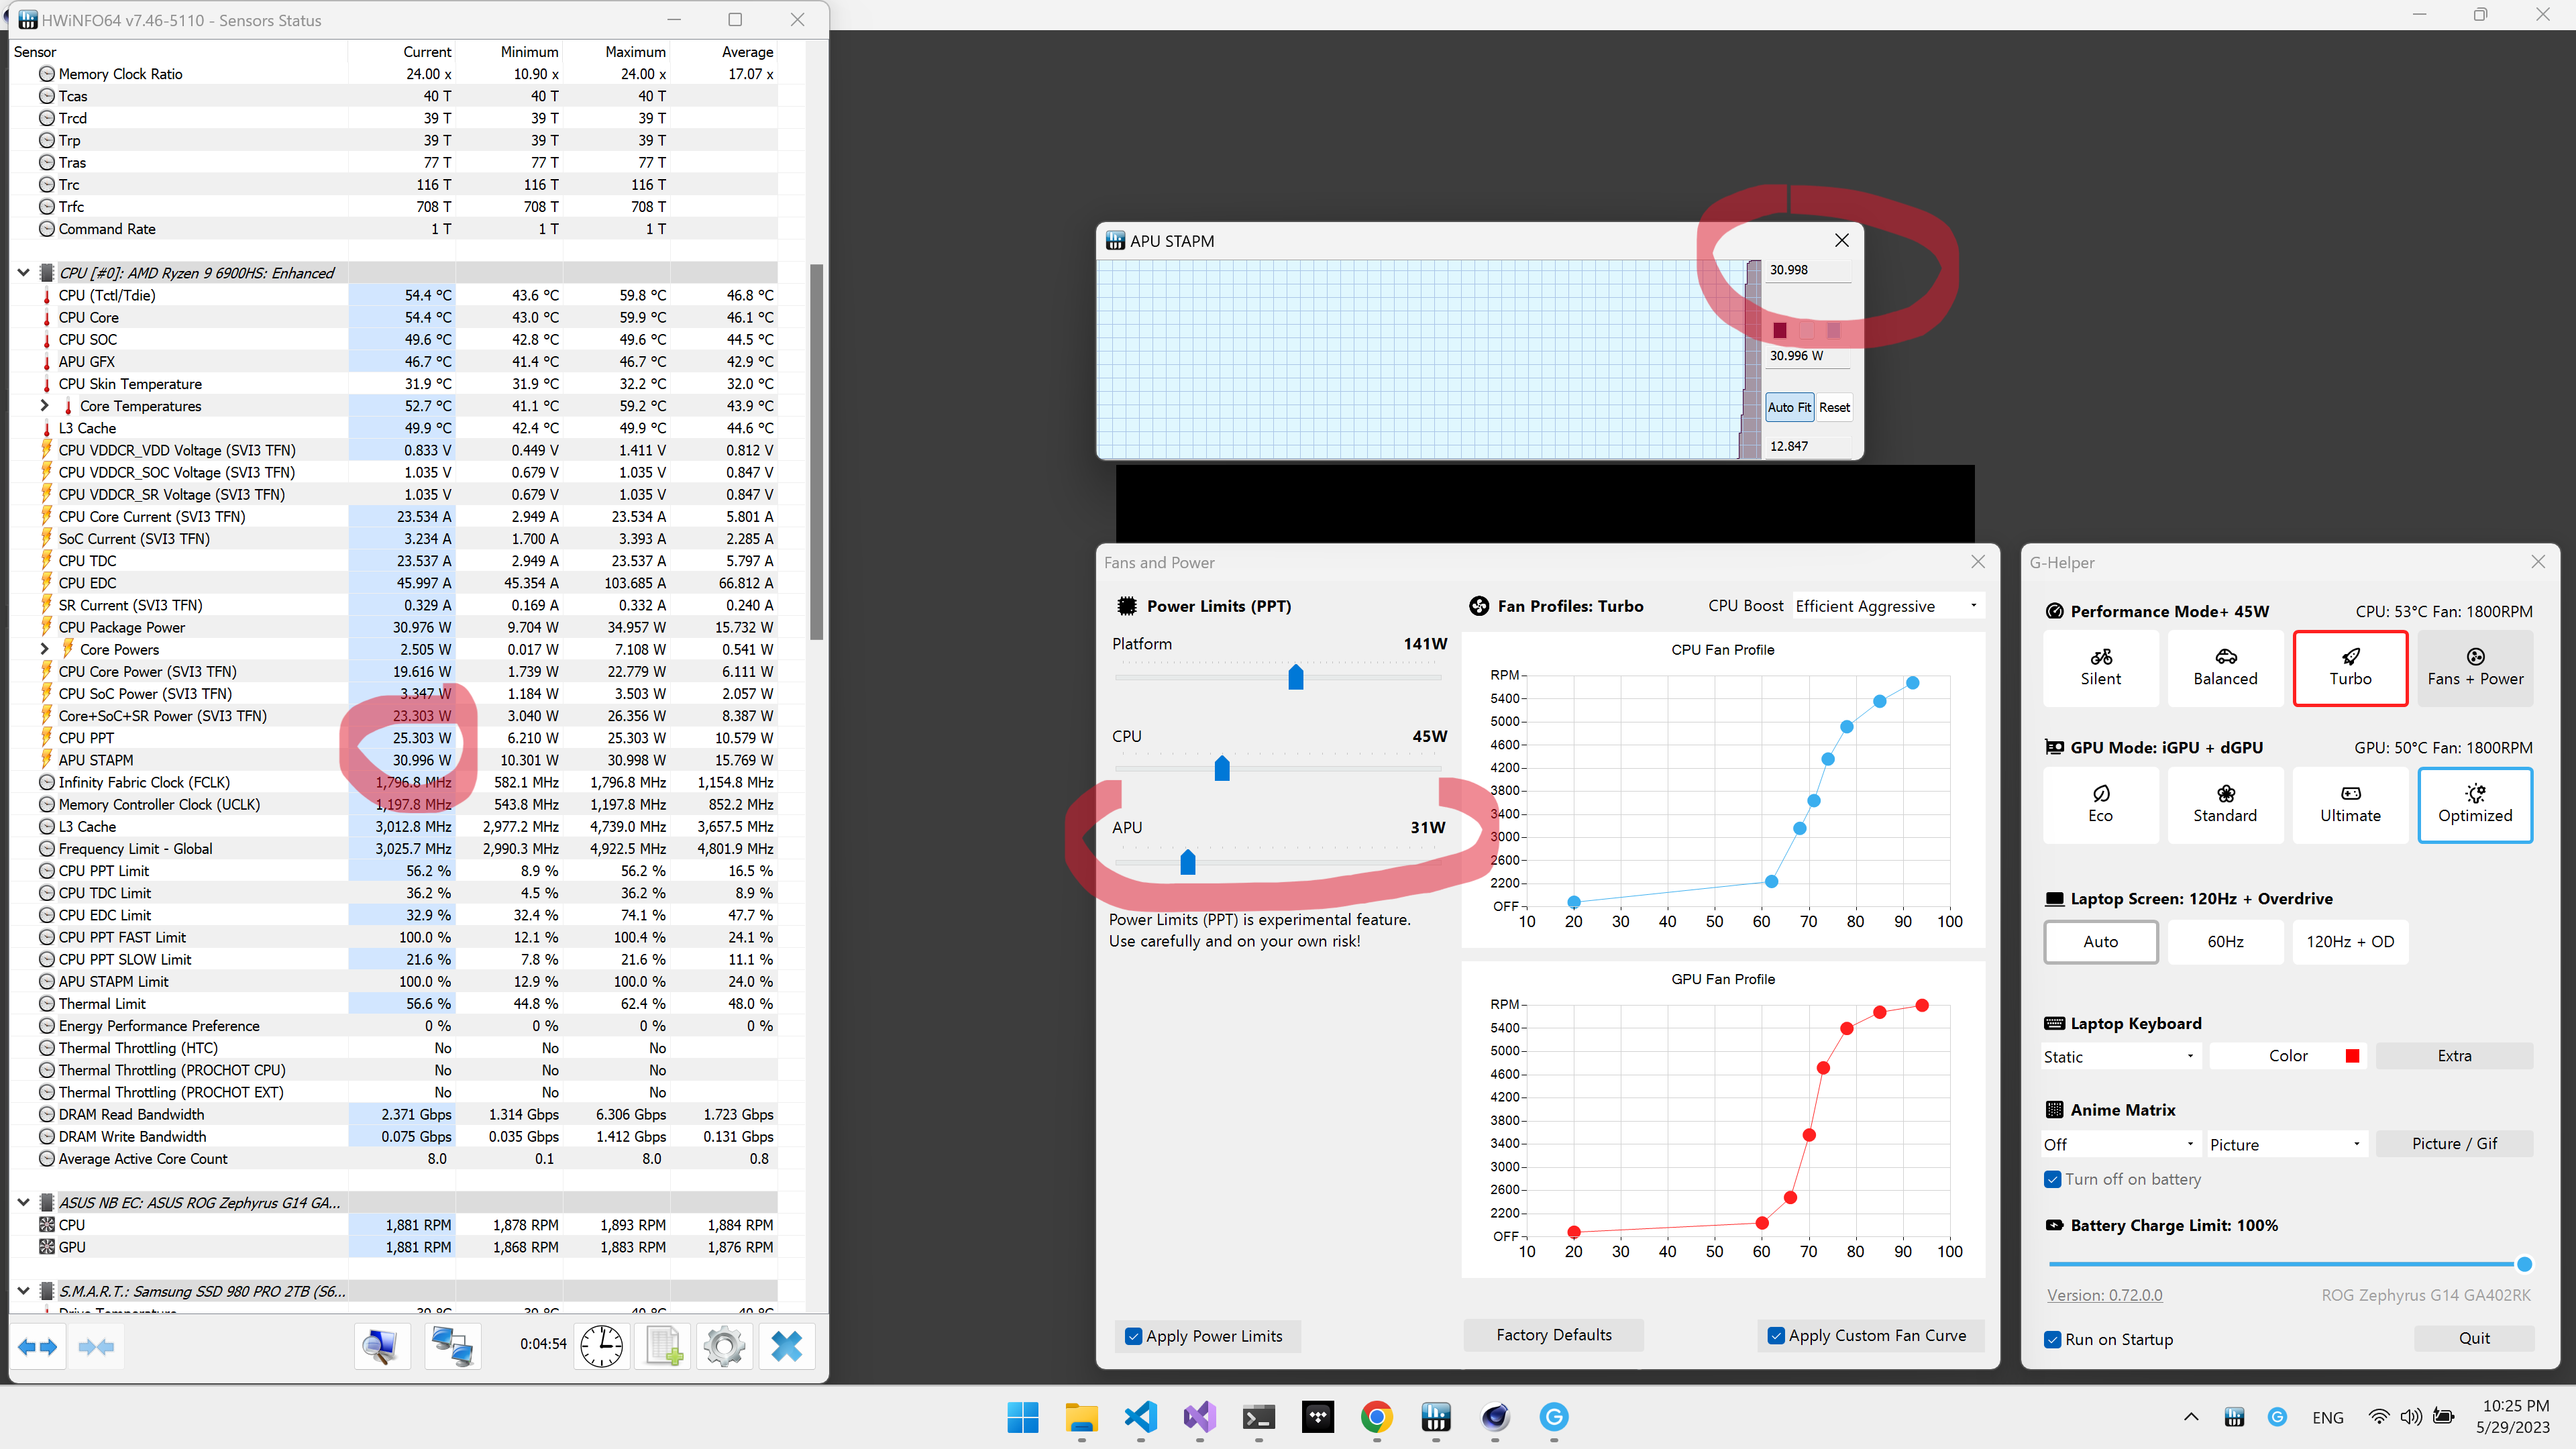This screenshot has height=1449, width=2576.
Task: Open the CPU Boost dropdown
Action: (1886, 606)
